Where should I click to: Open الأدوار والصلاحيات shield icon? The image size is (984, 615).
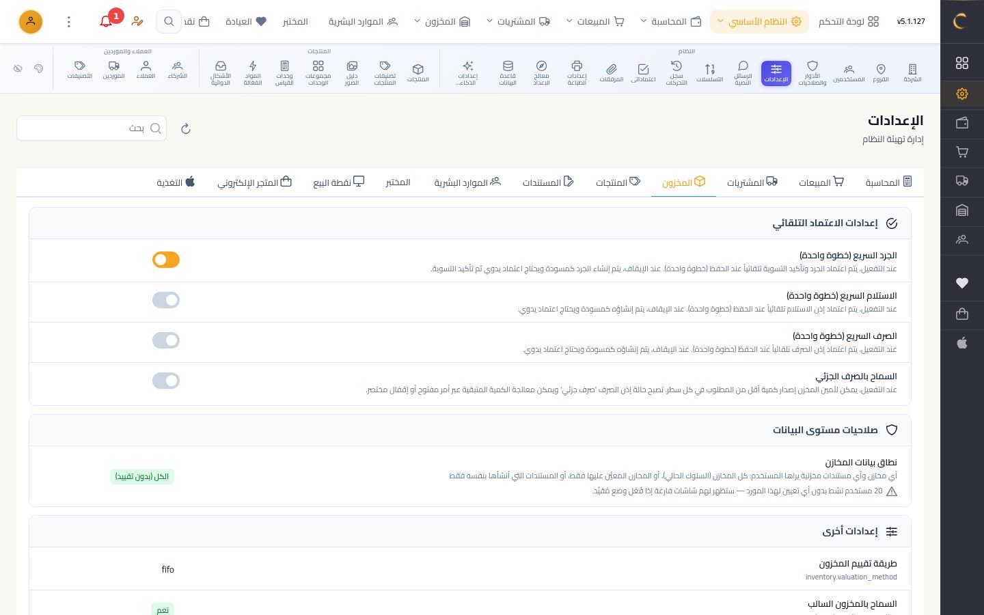(812, 72)
